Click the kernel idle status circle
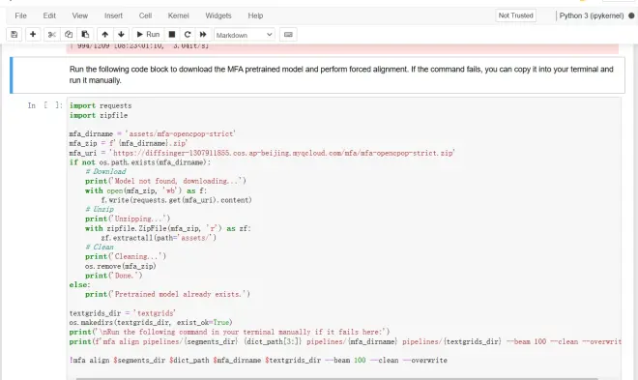 pyautogui.click(x=631, y=15)
